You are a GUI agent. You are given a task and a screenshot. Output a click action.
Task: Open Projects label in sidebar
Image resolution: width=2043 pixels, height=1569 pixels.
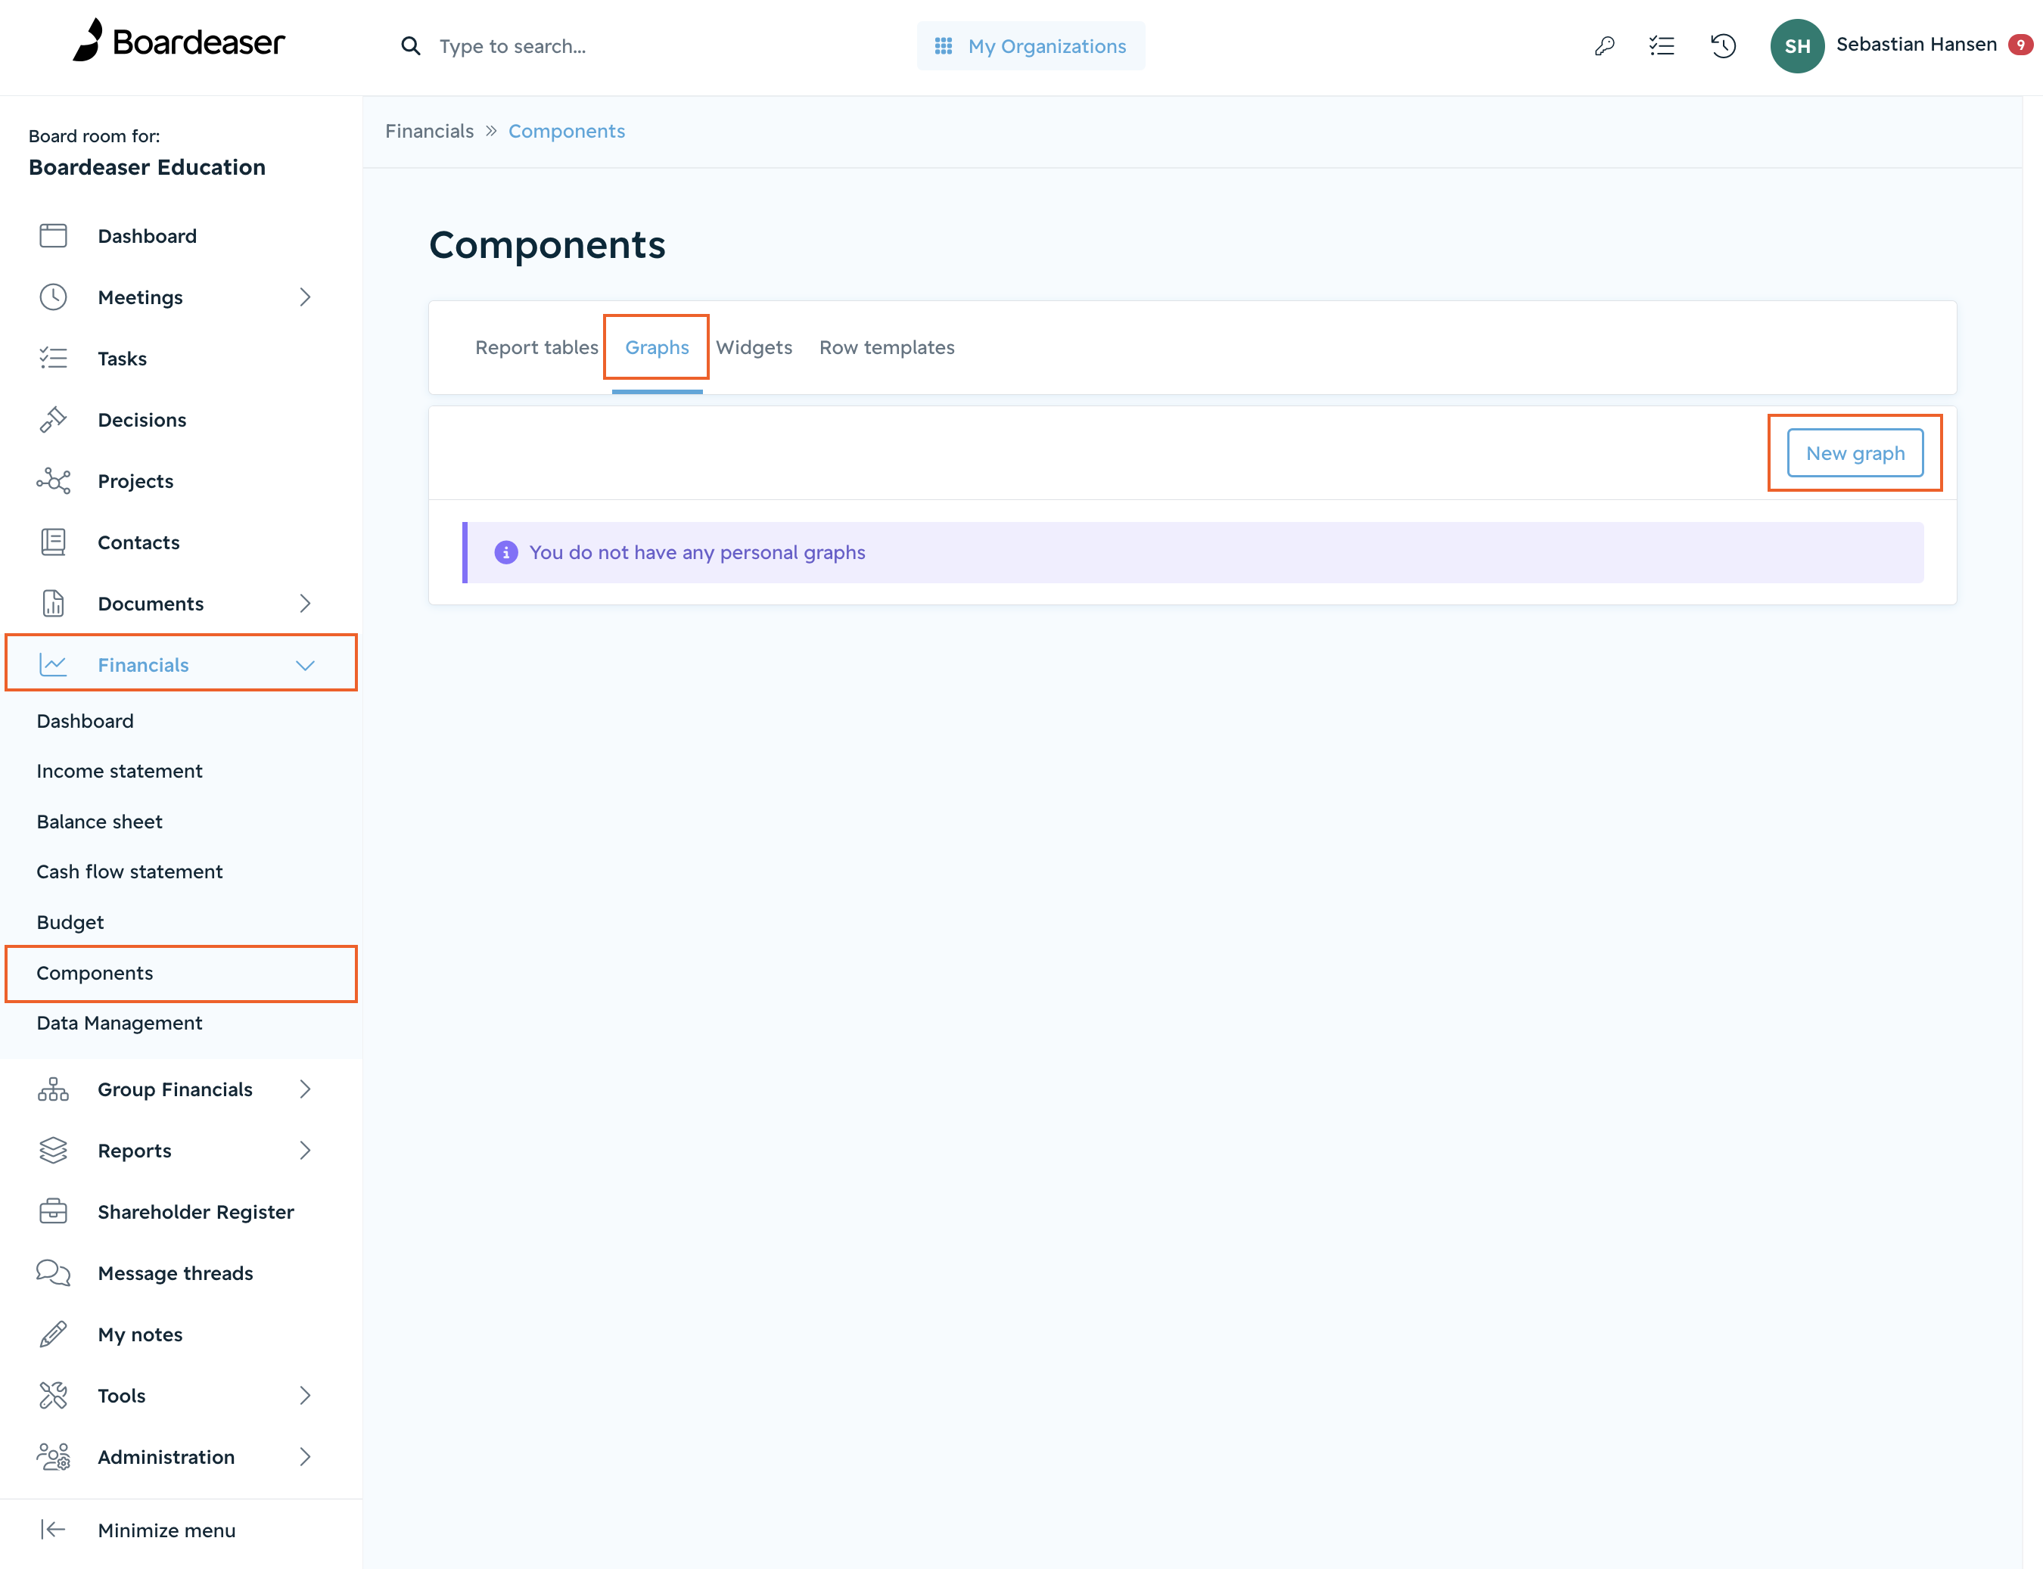point(135,481)
